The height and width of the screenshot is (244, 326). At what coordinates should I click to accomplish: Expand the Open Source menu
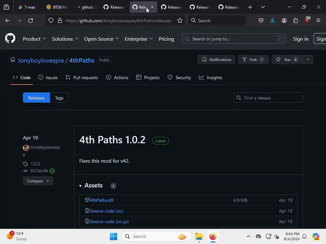point(102,39)
